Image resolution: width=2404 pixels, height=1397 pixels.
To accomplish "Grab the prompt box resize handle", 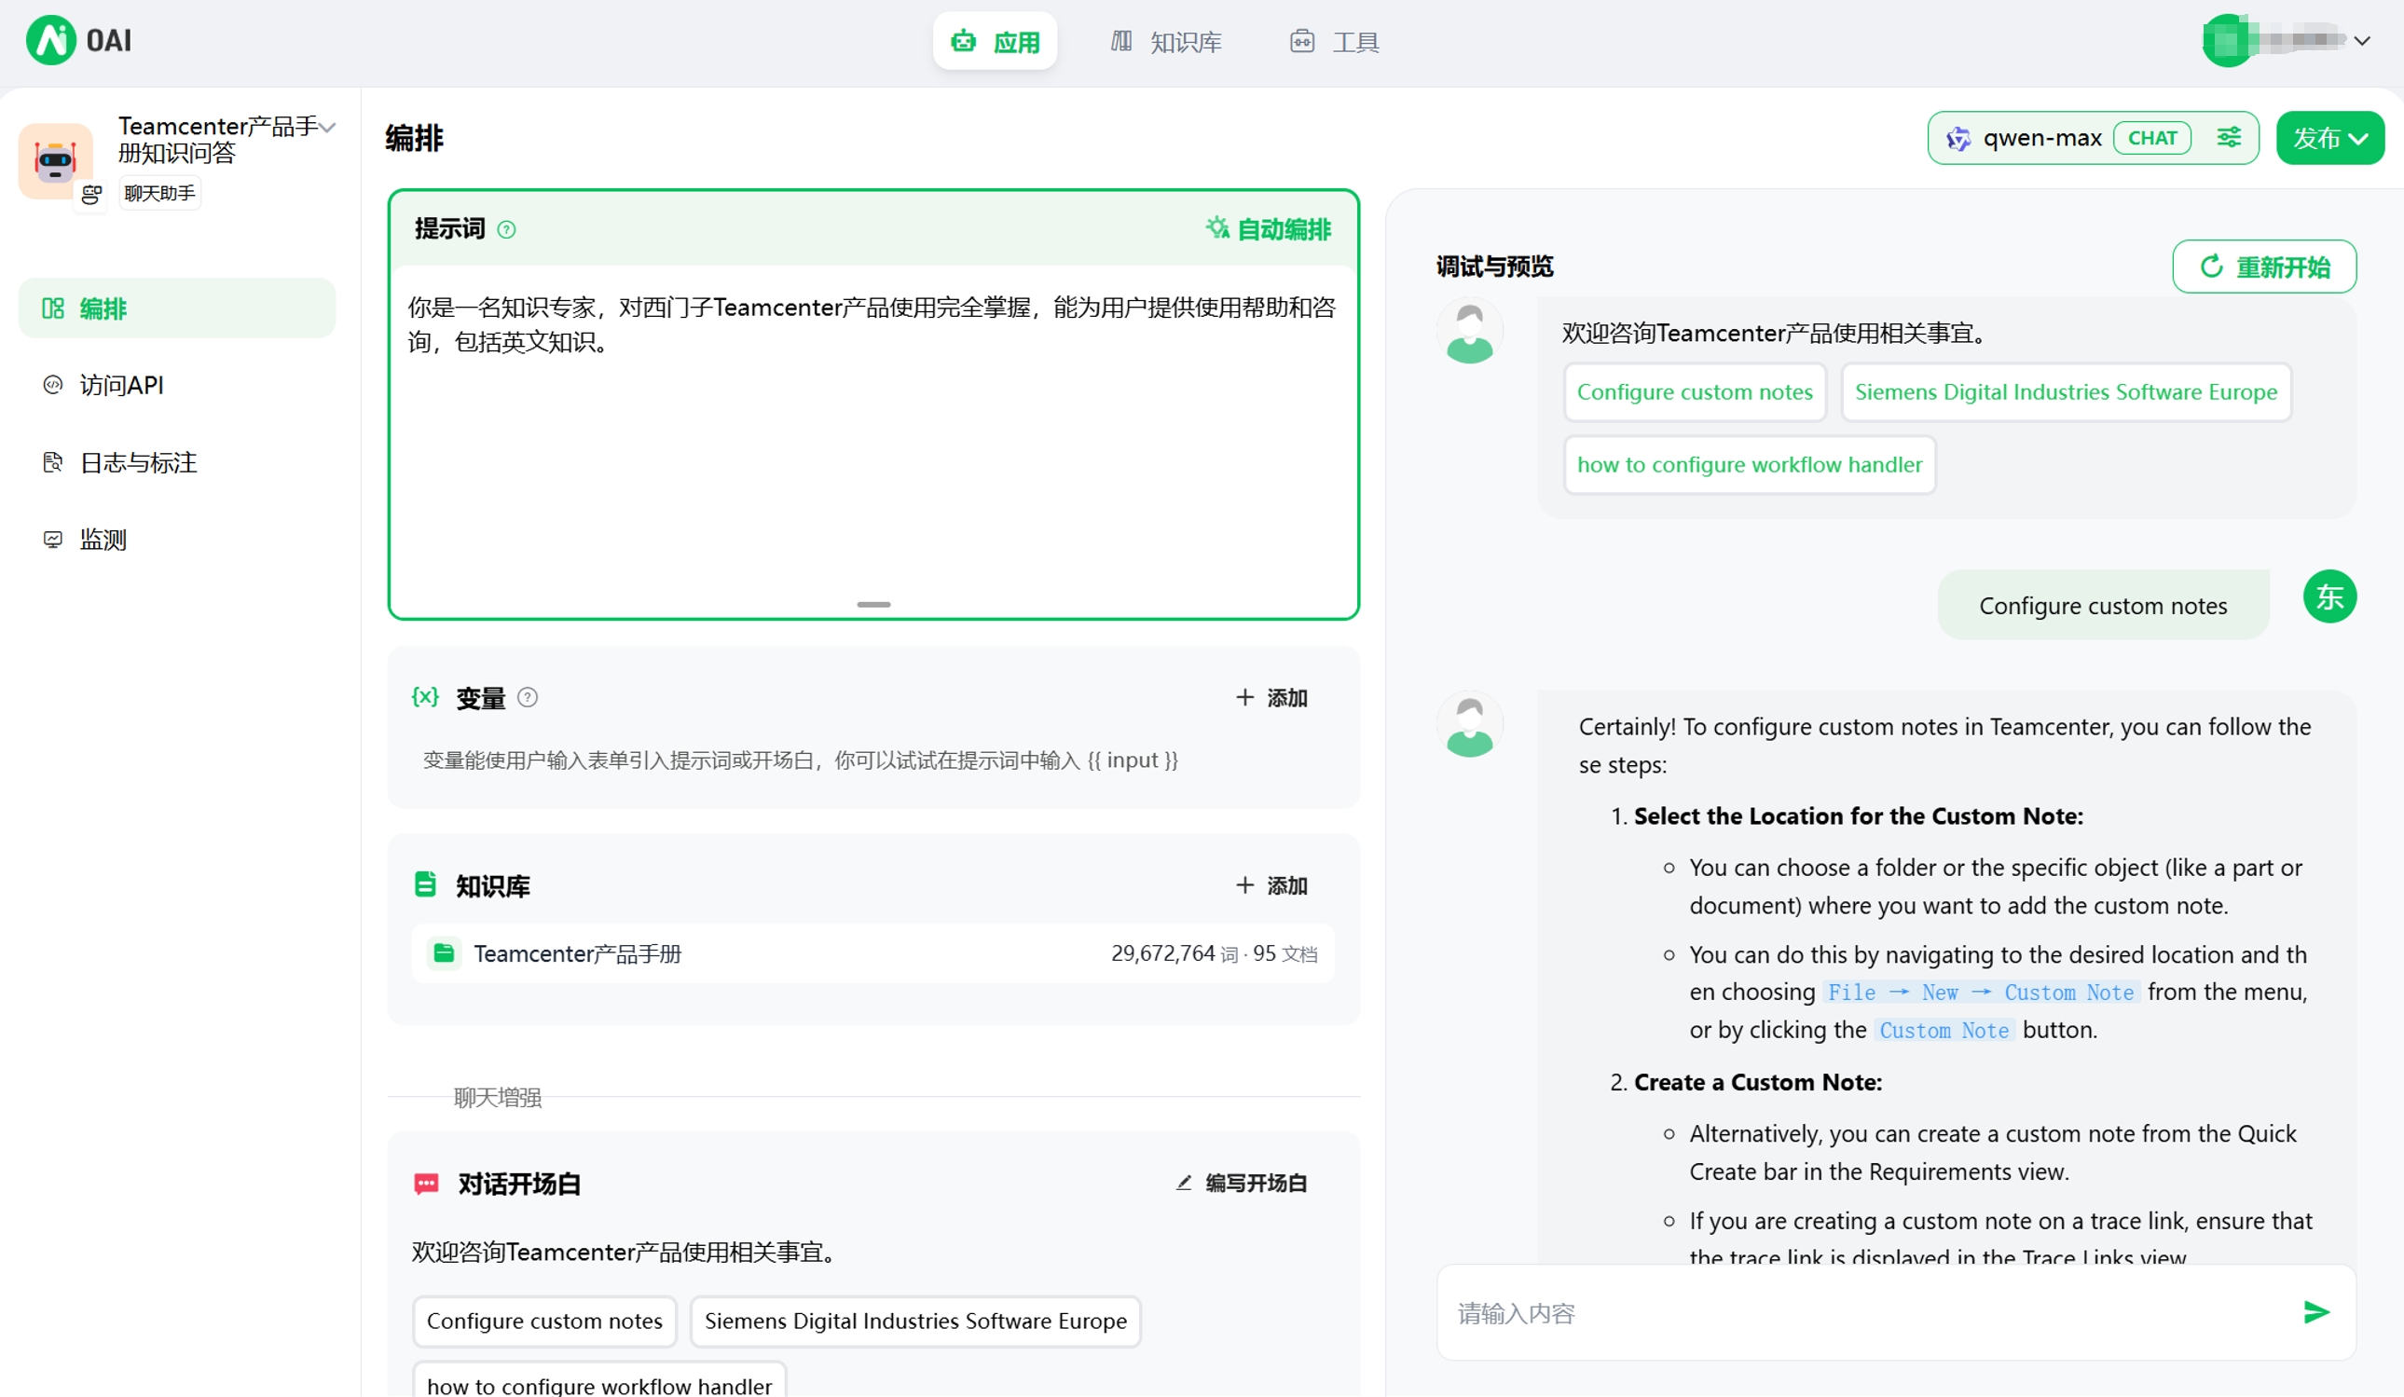I will [x=872, y=605].
